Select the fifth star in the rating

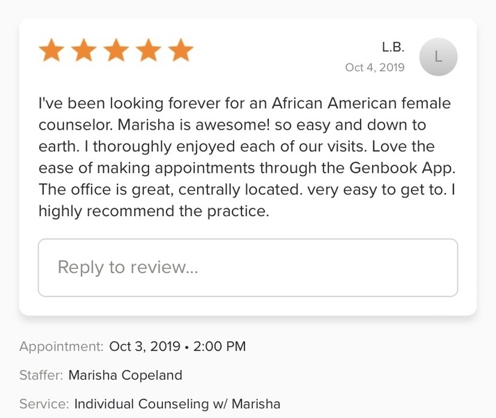coord(180,51)
